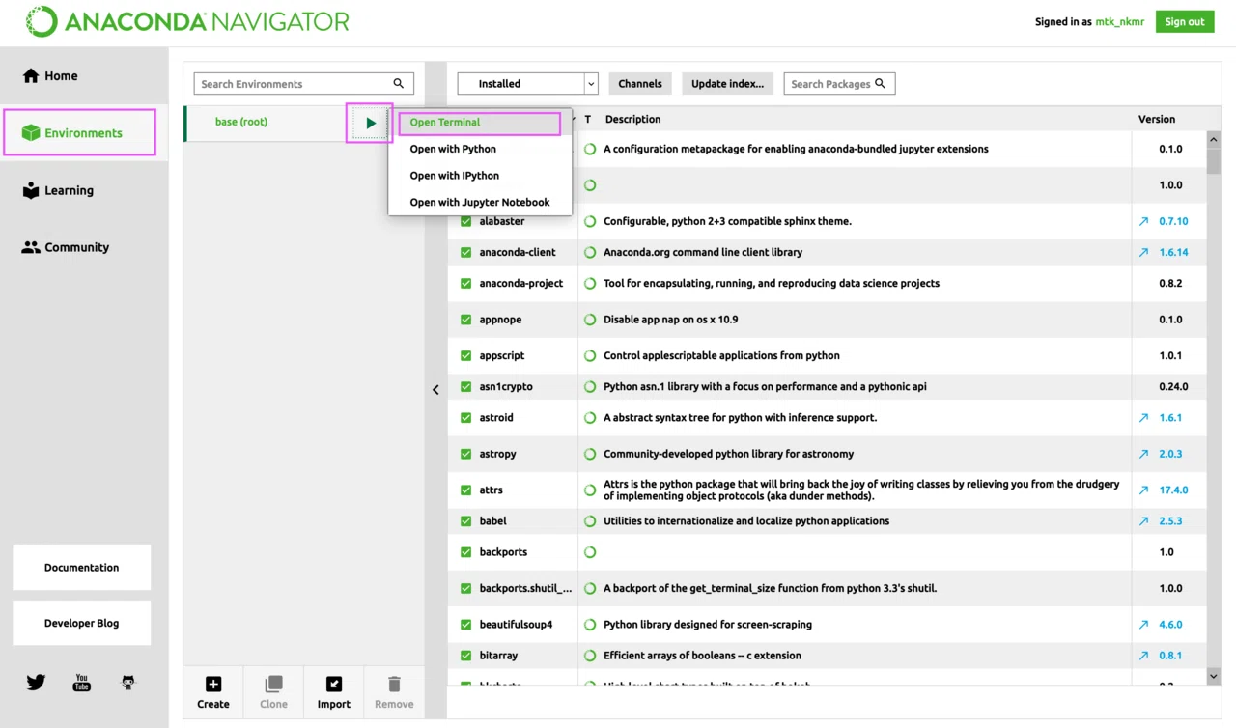
Task: Click the Import environment icon
Action: tap(334, 685)
